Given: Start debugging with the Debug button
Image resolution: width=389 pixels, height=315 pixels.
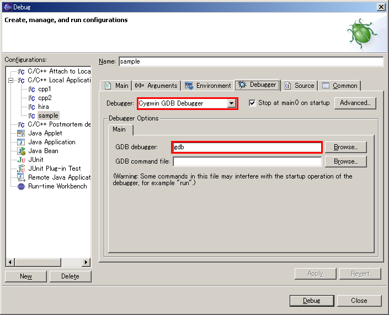Looking at the screenshot, I should [312, 301].
